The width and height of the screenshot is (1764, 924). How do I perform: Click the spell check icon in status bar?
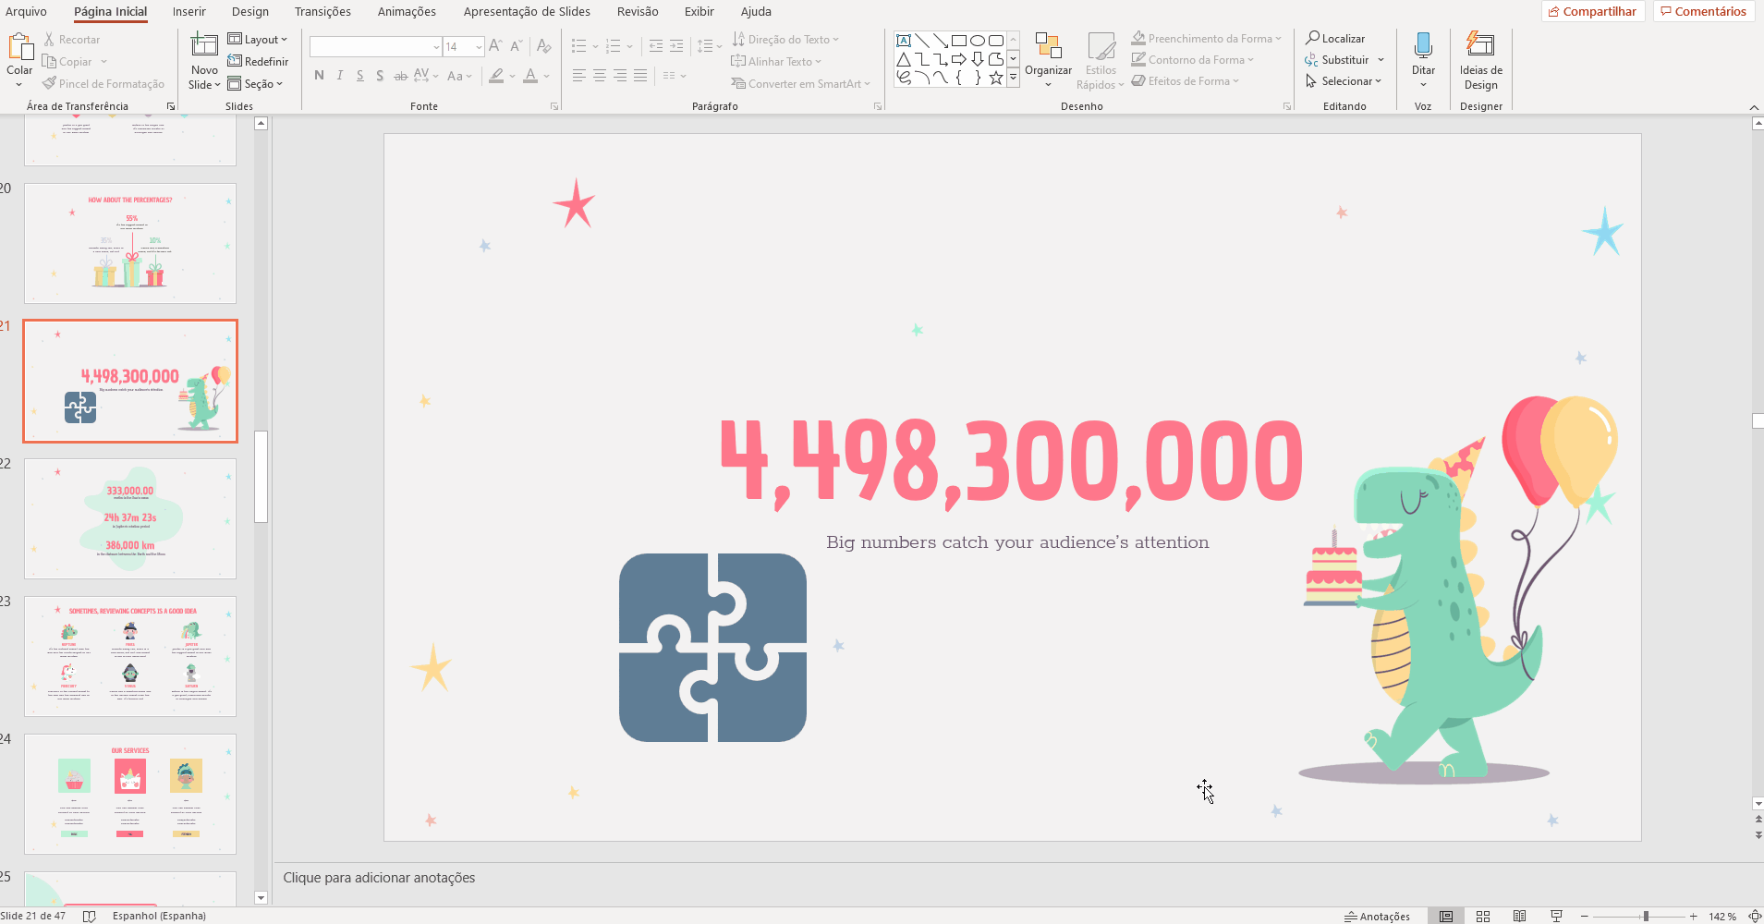pos(90,916)
